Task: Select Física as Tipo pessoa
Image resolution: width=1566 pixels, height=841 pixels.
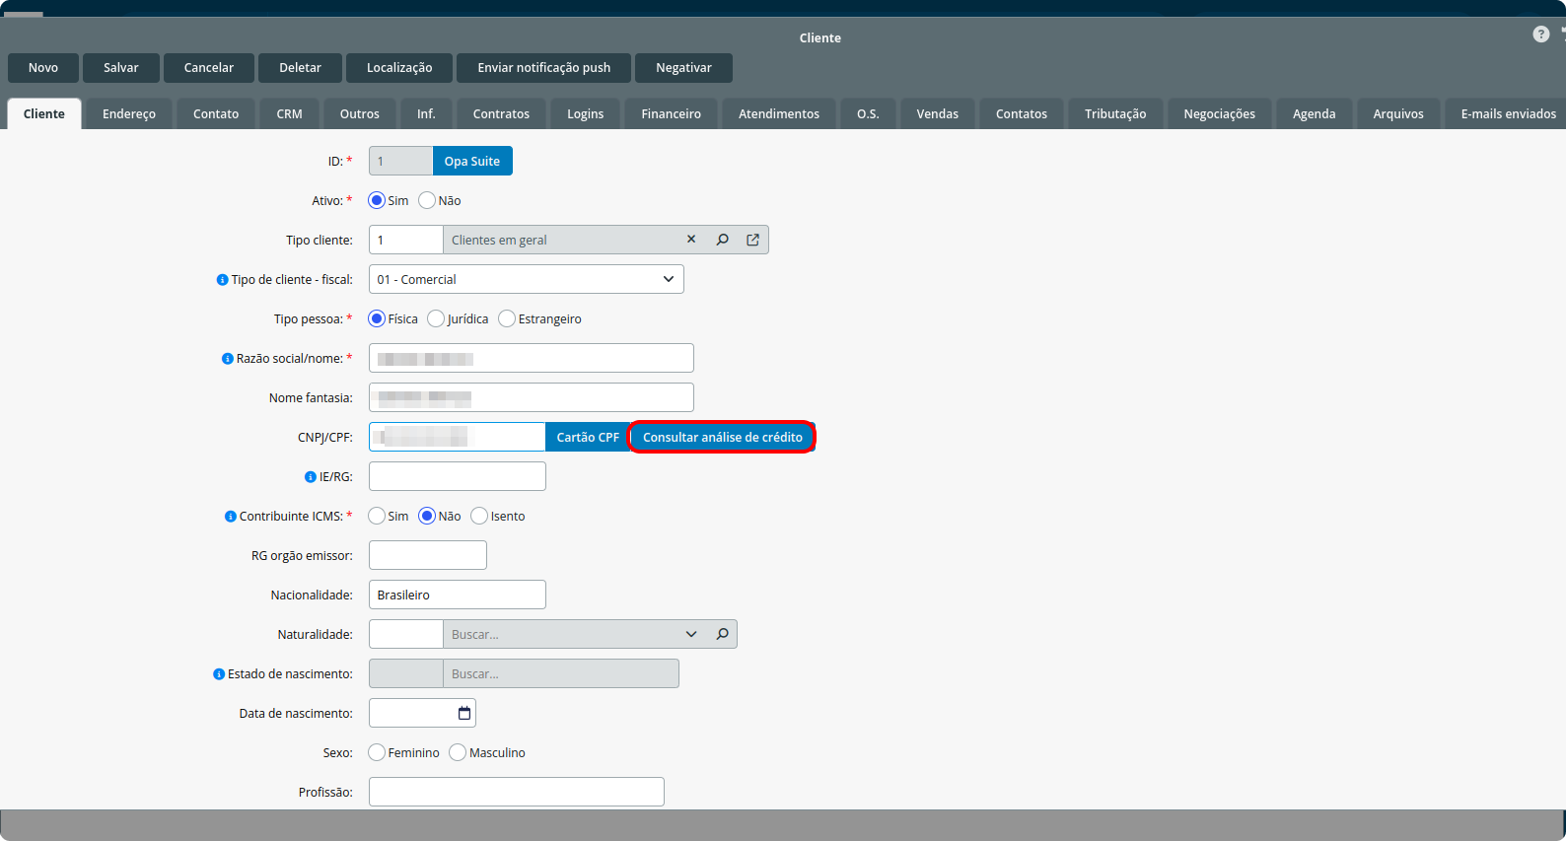Action: [377, 318]
